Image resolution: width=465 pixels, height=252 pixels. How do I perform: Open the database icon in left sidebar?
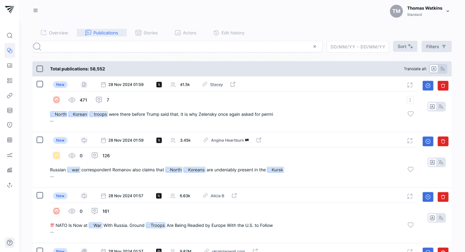[9, 110]
